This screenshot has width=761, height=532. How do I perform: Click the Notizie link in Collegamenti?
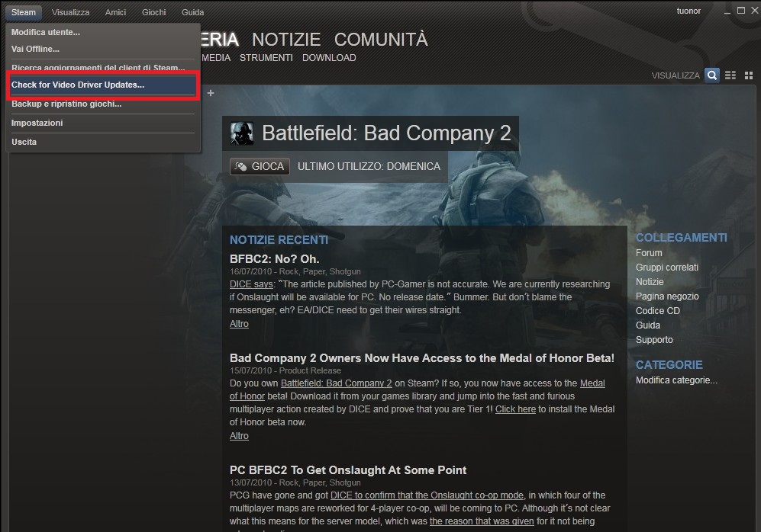(x=650, y=282)
